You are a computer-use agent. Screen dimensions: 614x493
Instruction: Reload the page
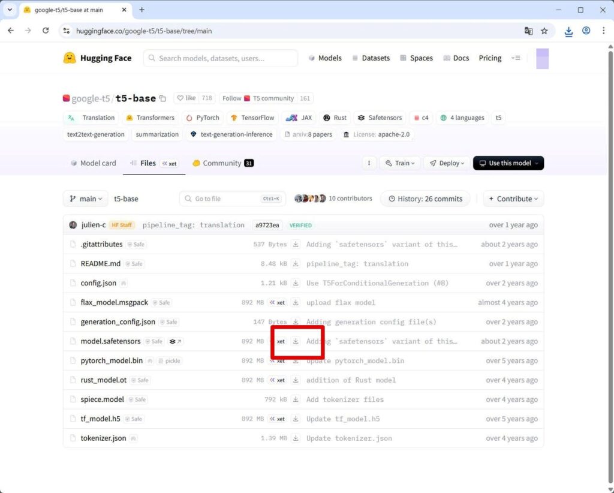point(46,31)
